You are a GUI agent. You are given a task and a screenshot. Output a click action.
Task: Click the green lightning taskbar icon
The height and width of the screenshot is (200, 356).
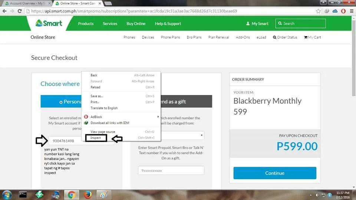point(39,195)
